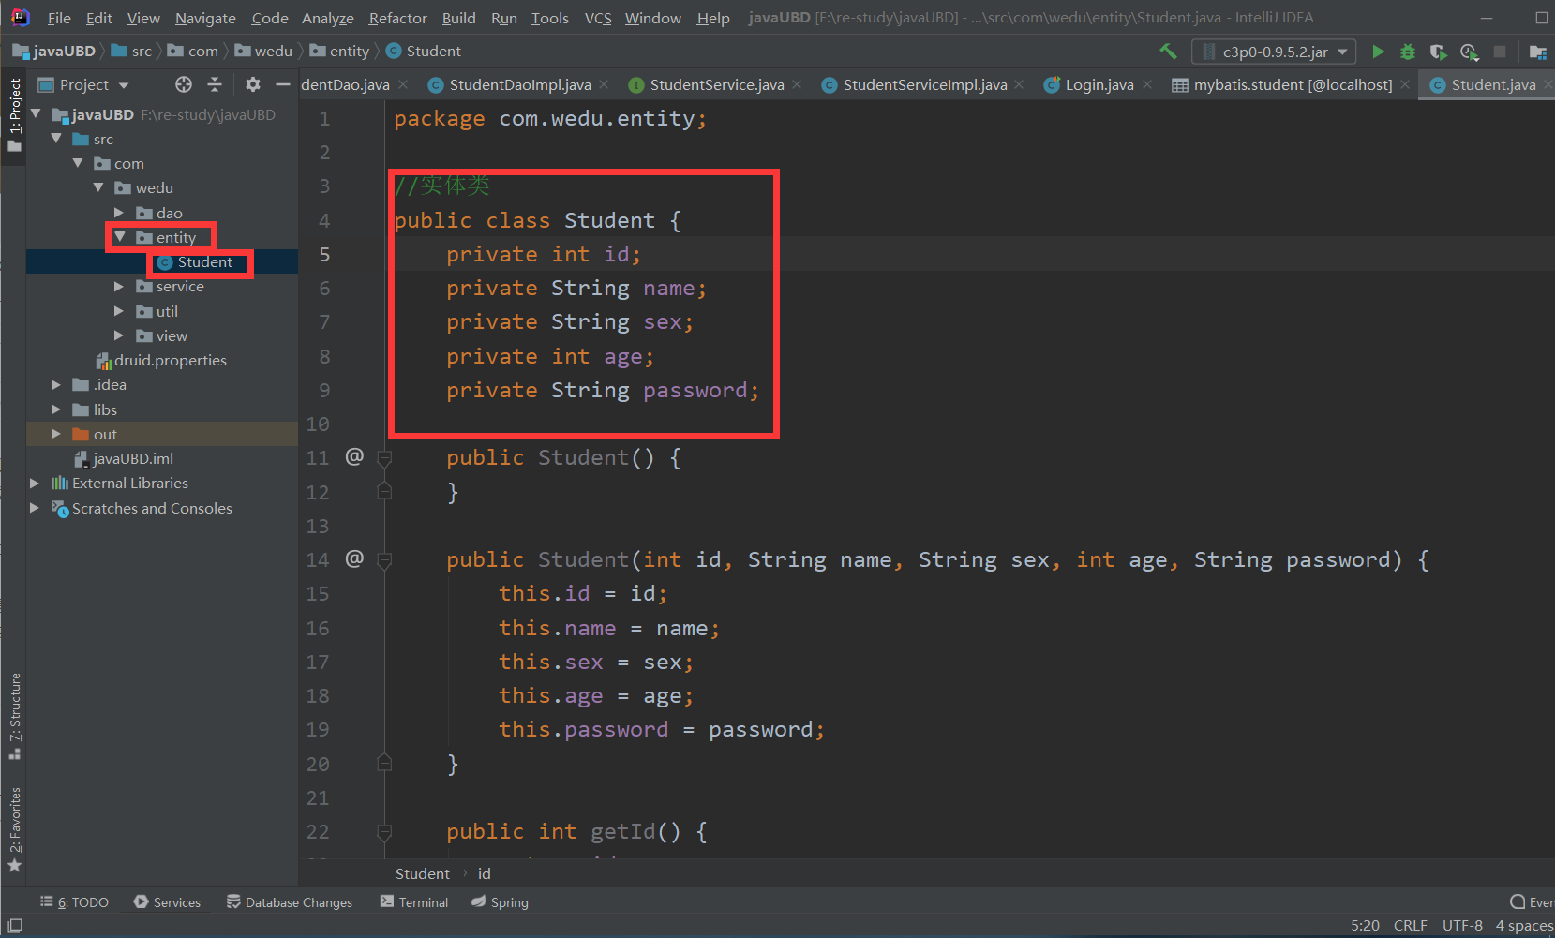Expand External Libraries node
Viewport: 1555px width, 938px height.
point(35,483)
